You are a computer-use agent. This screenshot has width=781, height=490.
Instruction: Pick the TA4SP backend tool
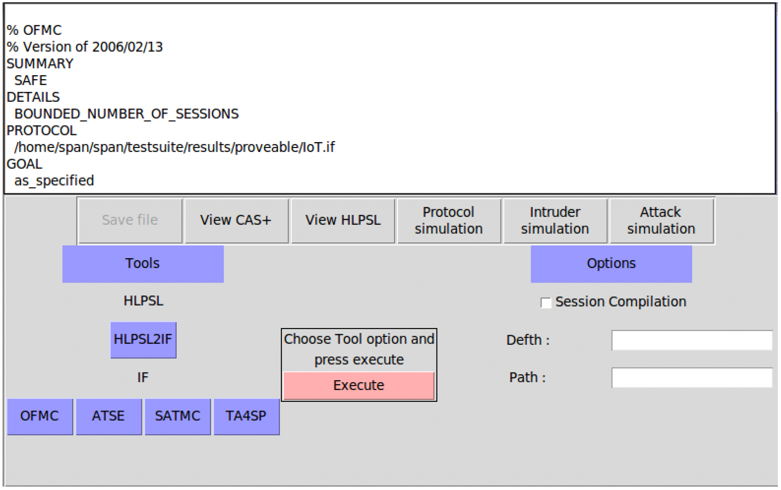click(x=246, y=416)
